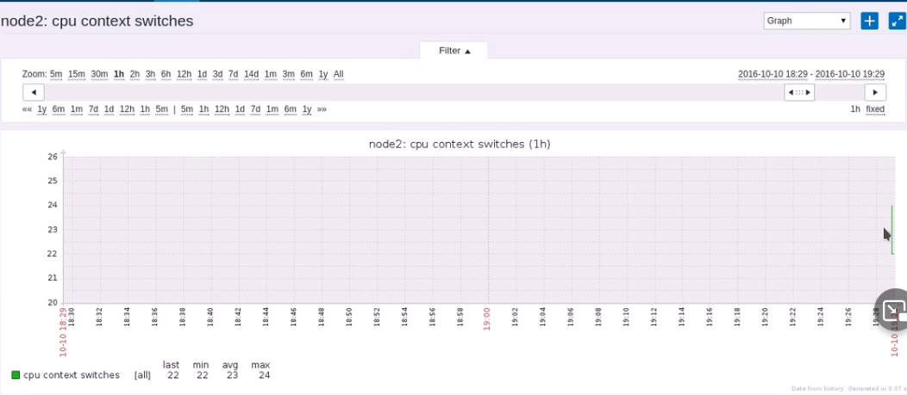Open the 2016-10-10 18:29 - 19:29 date range
The image size is (907, 395).
click(811, 75)
